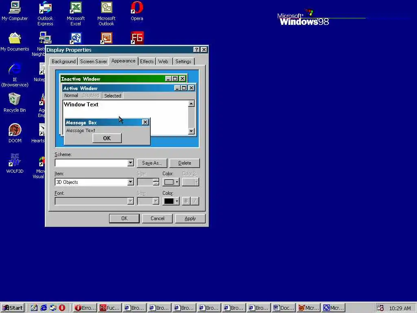Click OK at the bottom of Display Properties
The width and height of the screenshot is (417, 313).
coord(124,218)
